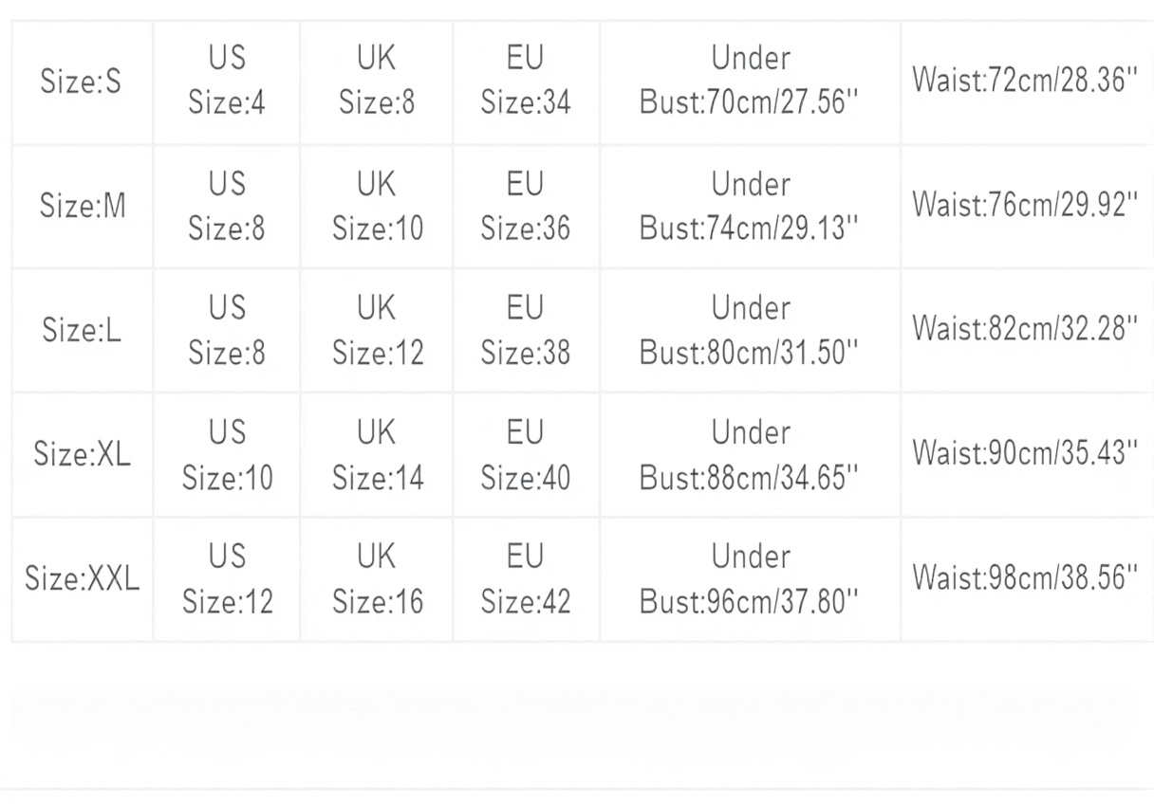Select the UK Size:10 cell
Viewport: 1154px width, 804px height.
377,206
